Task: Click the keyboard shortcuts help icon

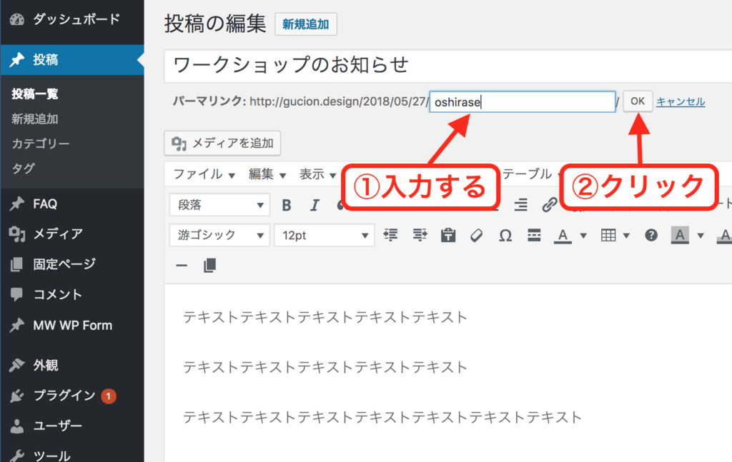Action: [x=651, y=235]
